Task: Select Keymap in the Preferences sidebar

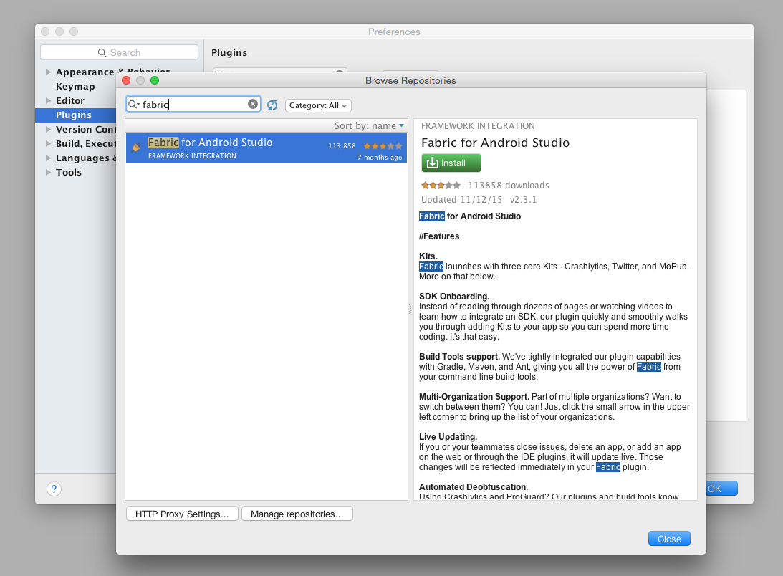Action: pos(75,86)
